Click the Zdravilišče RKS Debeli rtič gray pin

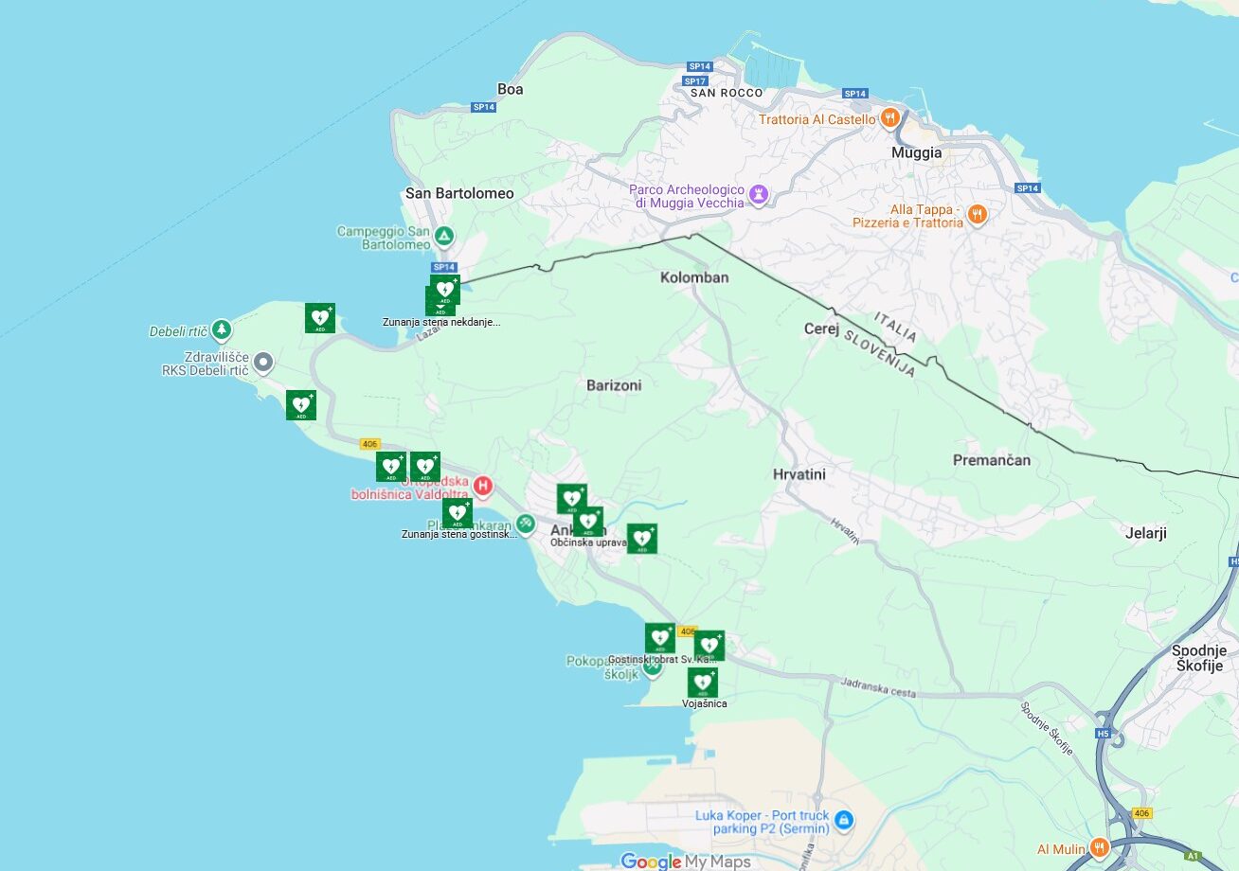pos(263,362)
